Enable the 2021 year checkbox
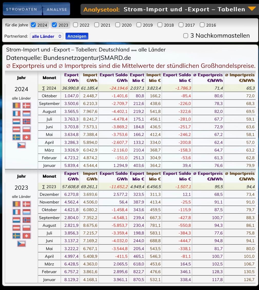Screen dimensions: 259x290 pos(97,25)
